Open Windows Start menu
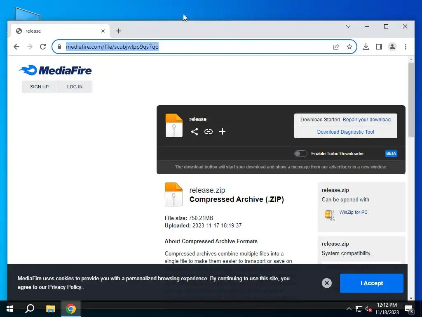 (10, 309)
